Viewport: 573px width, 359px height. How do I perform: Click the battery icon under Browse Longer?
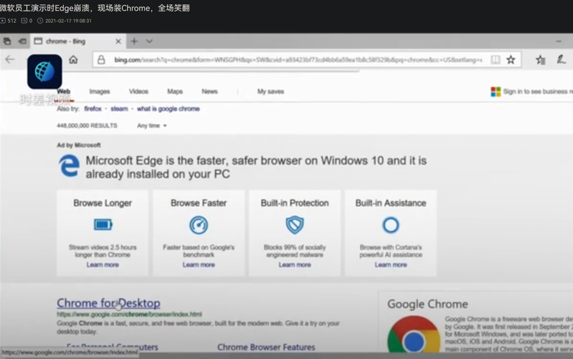point(103,225)
